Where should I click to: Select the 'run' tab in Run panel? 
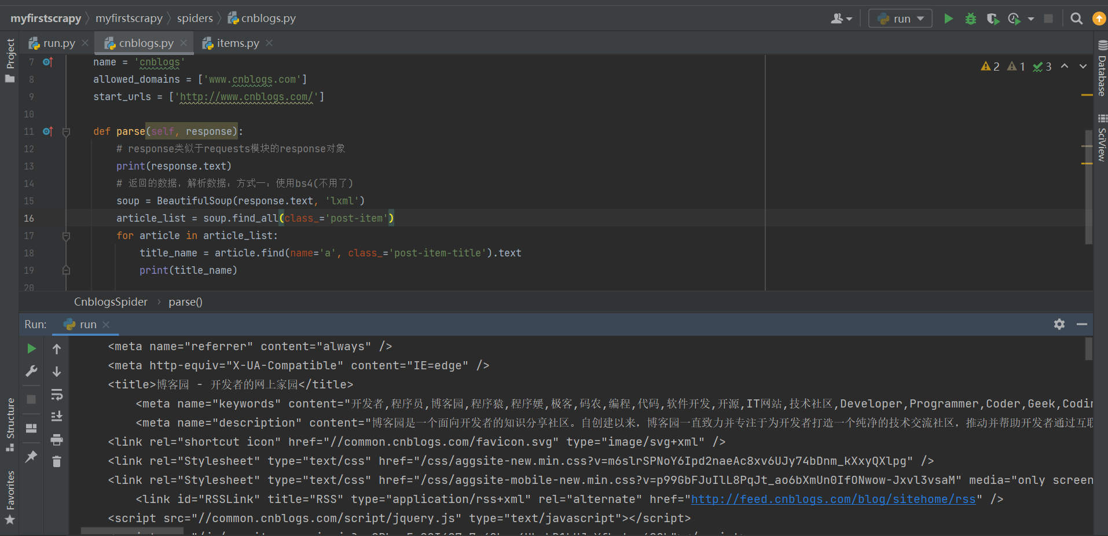click(x=86, y=325)
